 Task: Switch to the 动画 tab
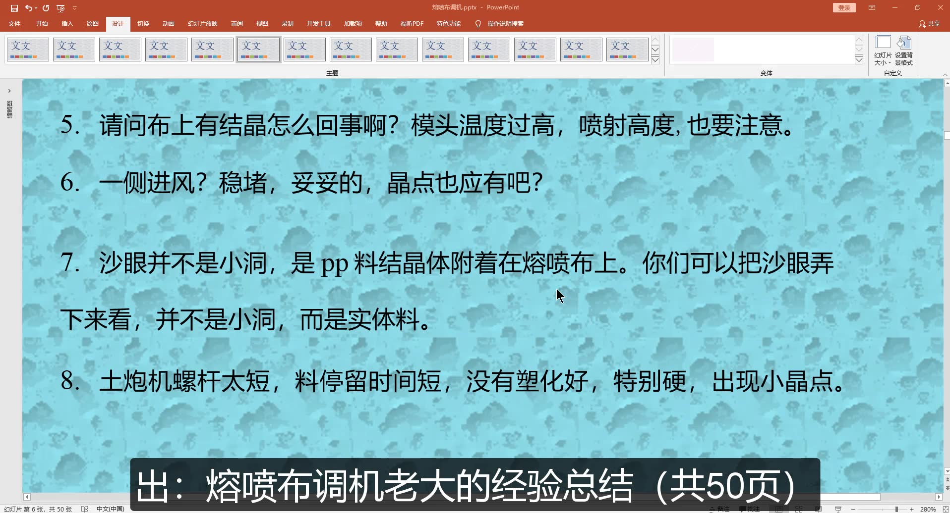(169, 24)
